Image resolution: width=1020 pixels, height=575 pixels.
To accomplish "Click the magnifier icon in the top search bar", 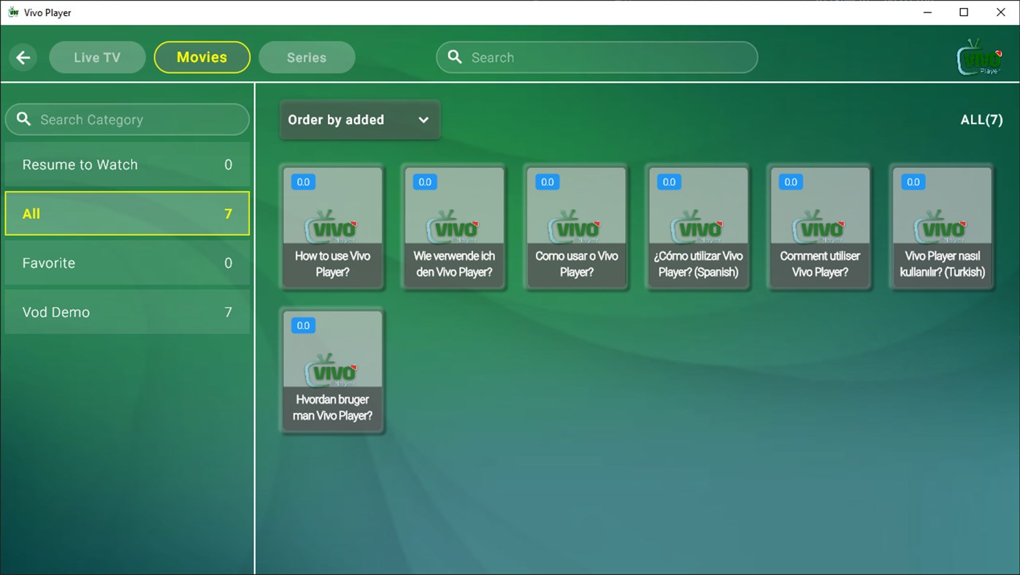I will (454, 57).
